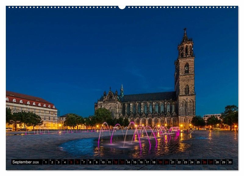Select day 29 in the calendar strip

click(224, 162)
